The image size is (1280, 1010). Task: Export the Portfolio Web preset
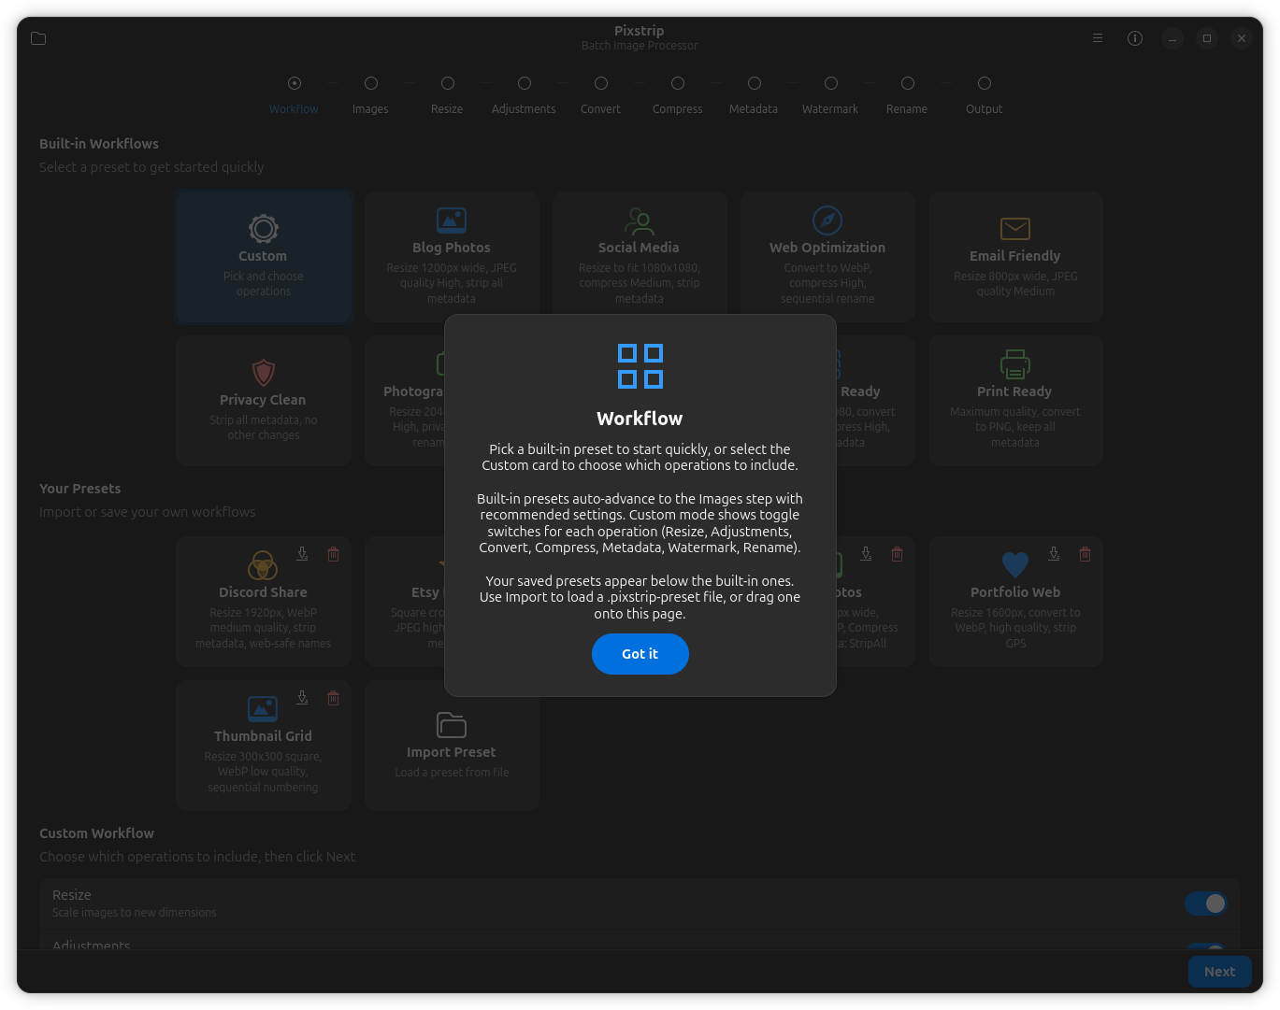click(1054, 554)
